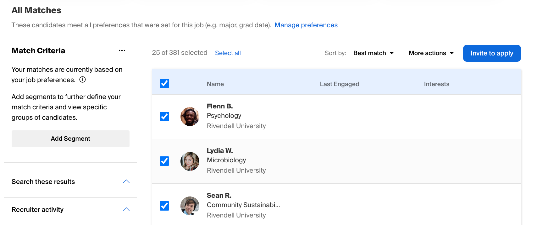The width and height of the screenshot is (559, 225).
Task: Open the Best match sort dropdown
Action: pos(373,53)
